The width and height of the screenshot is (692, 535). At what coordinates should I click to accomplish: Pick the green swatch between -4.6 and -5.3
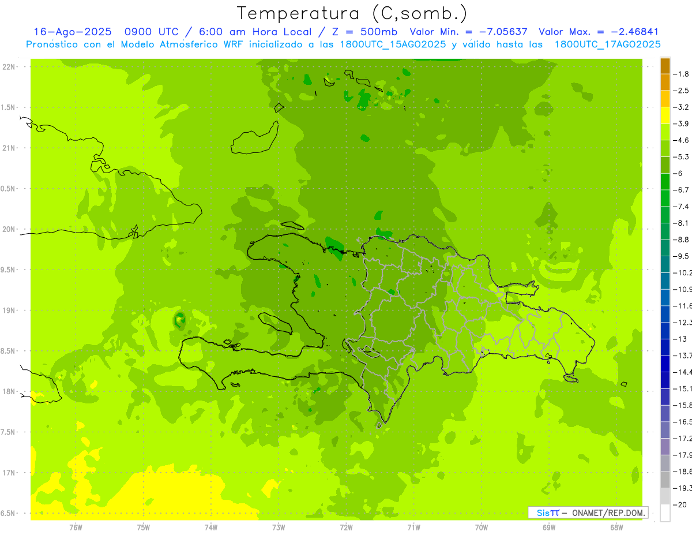tap(665, 149)
